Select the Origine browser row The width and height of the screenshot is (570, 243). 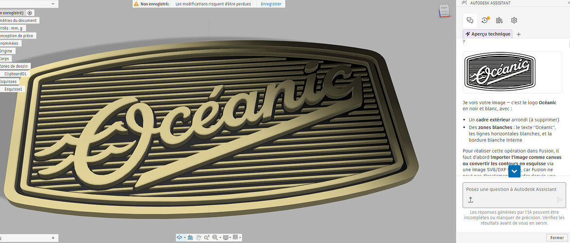(x=7, y=51)
